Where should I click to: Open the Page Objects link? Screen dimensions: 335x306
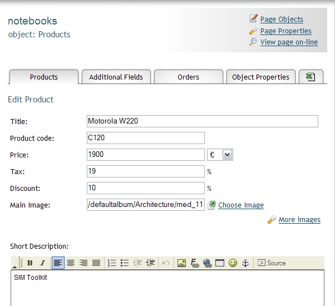[x=282, y=19]
